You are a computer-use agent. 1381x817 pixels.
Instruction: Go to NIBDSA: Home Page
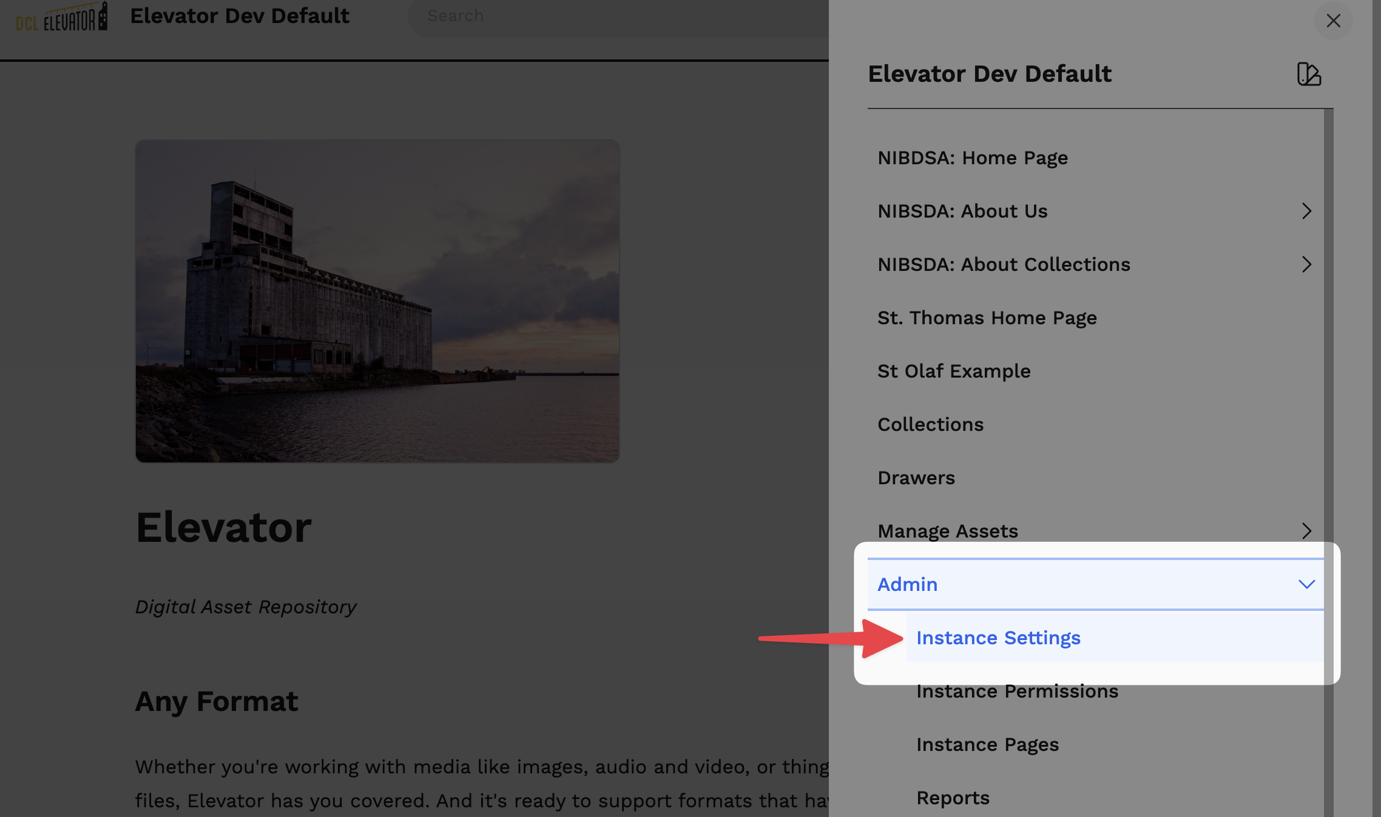pos(973,158)
